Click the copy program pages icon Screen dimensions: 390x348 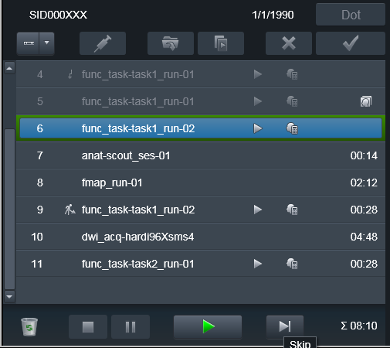point(221,43)
